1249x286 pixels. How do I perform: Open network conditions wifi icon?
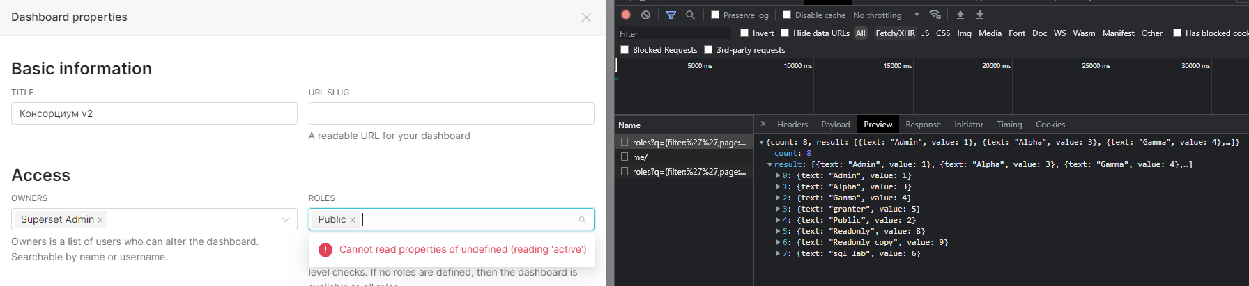(x=935, y=15)
